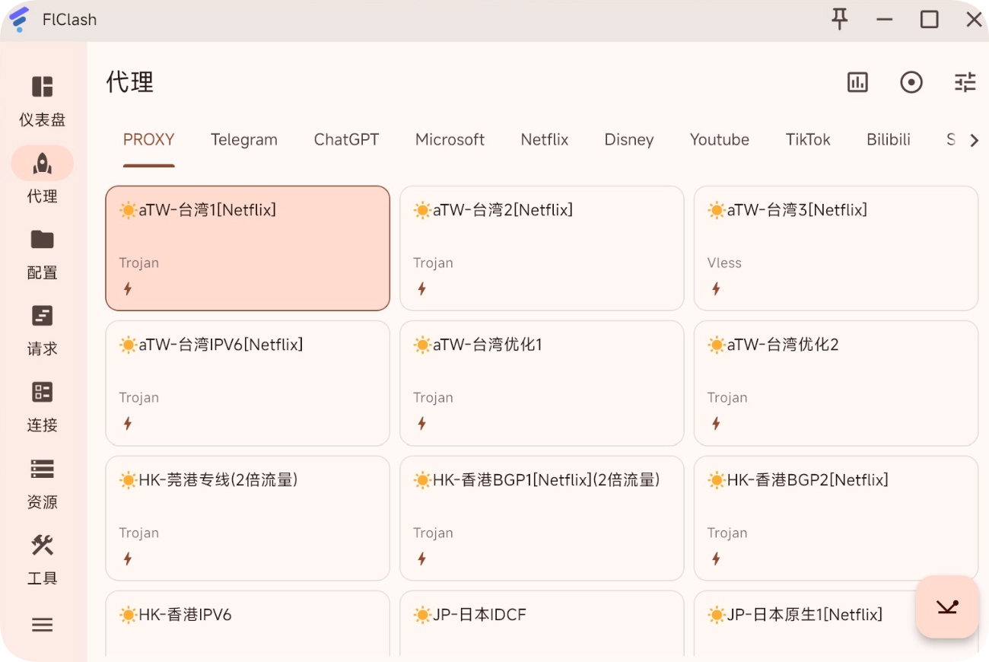Screen dimensions: 989x662
Task: Click the floating collapse button at bottom right
Action: pyautogui.click(x=946, y=606)
